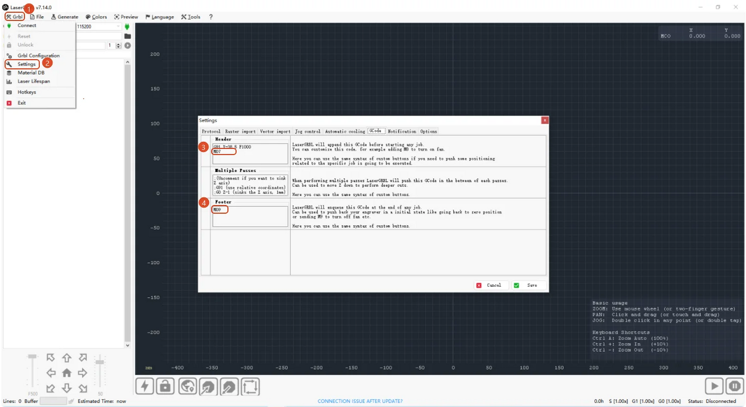This screenshot has width=746, height=407.
Task: Click the question mark help menu
Action: pos(211,17)
